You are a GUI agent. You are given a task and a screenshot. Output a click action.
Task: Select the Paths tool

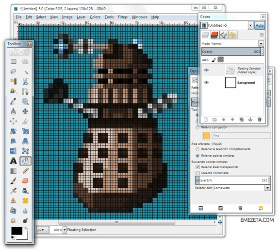click(x=25, y=91)
